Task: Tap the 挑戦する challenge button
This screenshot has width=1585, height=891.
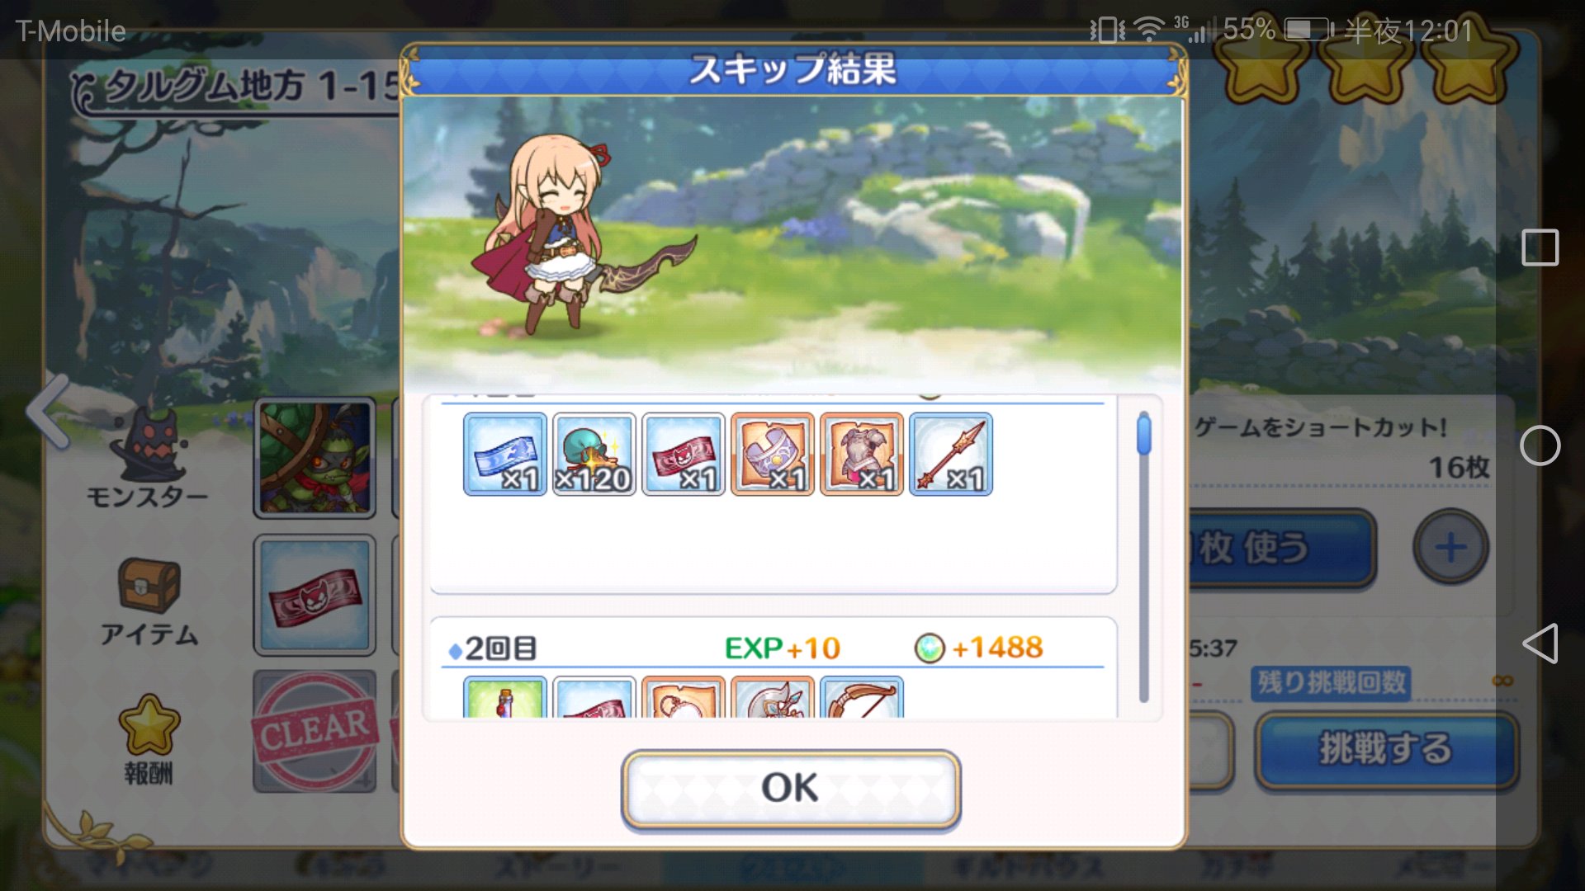Action: pos(1386,749)
